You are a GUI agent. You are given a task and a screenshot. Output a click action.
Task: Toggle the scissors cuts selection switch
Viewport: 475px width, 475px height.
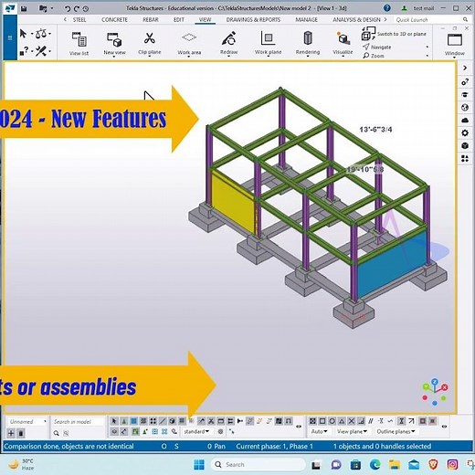click(x=211, y=421)
